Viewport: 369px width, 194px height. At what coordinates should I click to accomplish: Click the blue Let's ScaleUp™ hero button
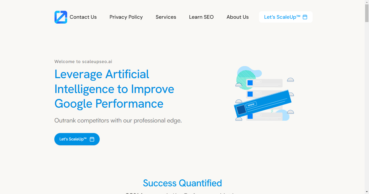coord(77,139)
